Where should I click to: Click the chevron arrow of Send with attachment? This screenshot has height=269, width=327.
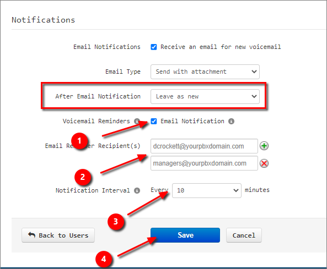tap(254, 72)
